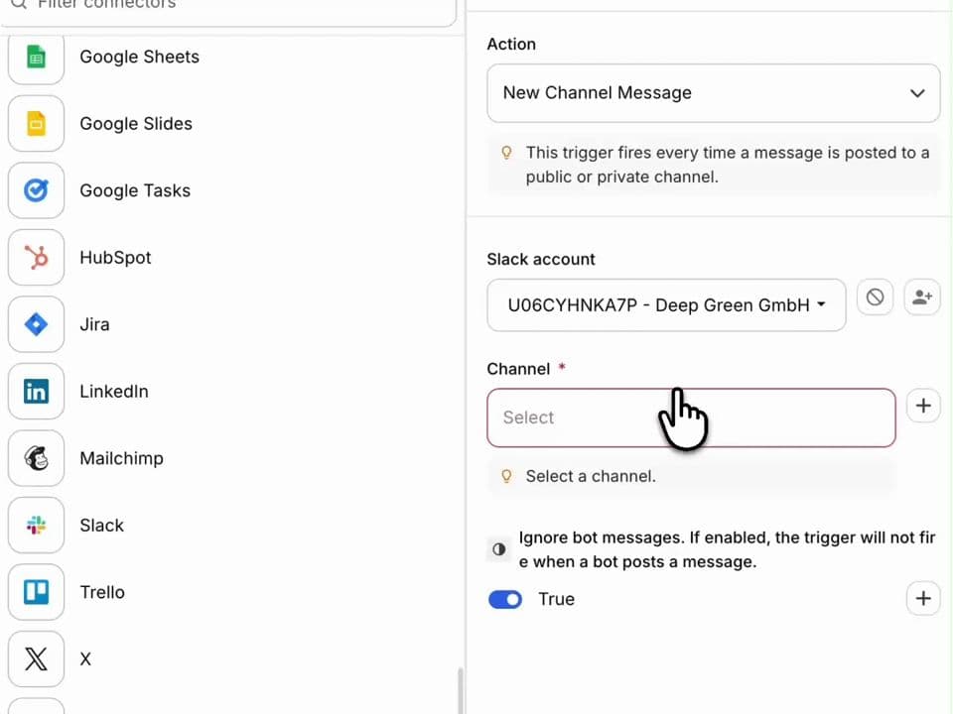Image resolution: width=953 pixels, height=714 pixels.
Task: Click the plus button beside Channel field
Action: tap(923, 406)
